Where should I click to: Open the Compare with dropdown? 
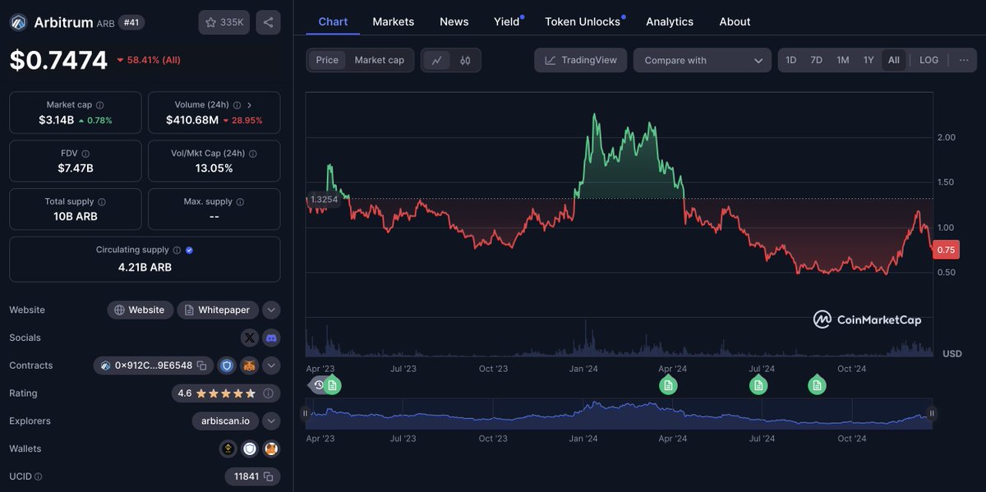click(x=703, y=60)
